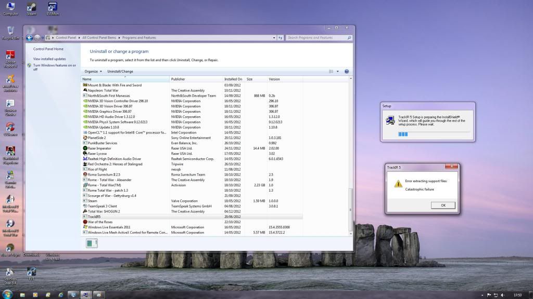Click the Uninstall/Change toolbar button
Viewport: 533px width, 299px height.
click(120, 71)
